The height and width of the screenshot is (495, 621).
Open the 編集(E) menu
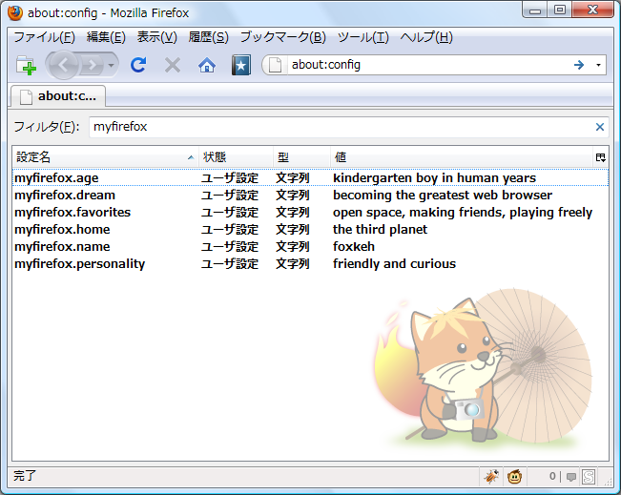[106, 37]
